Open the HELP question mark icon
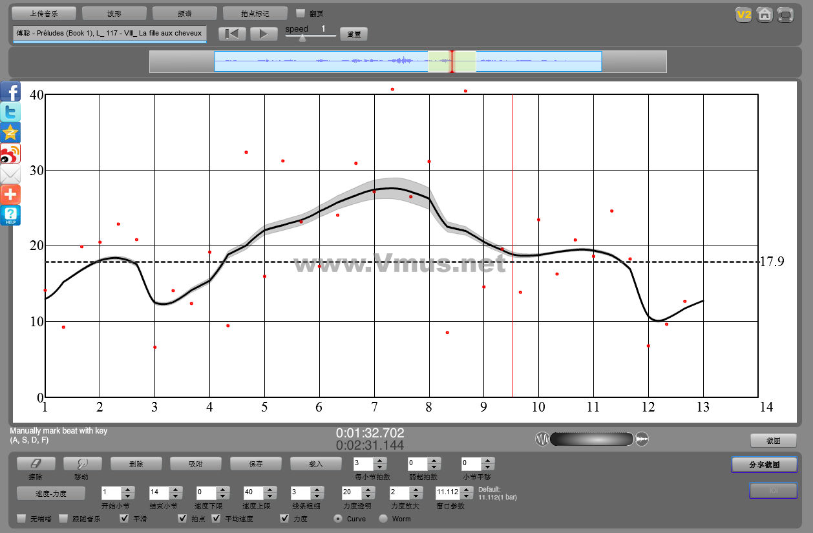 click(x=11, y=215)
